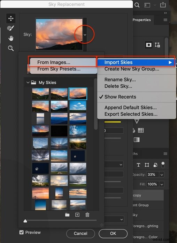Image resolution: width=177 pixels, height=243 pixels.
Task: Choose From Sky Presets... option
Action: point(59,69)
